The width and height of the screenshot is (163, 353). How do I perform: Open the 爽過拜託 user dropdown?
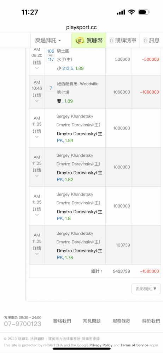point(48,41)
